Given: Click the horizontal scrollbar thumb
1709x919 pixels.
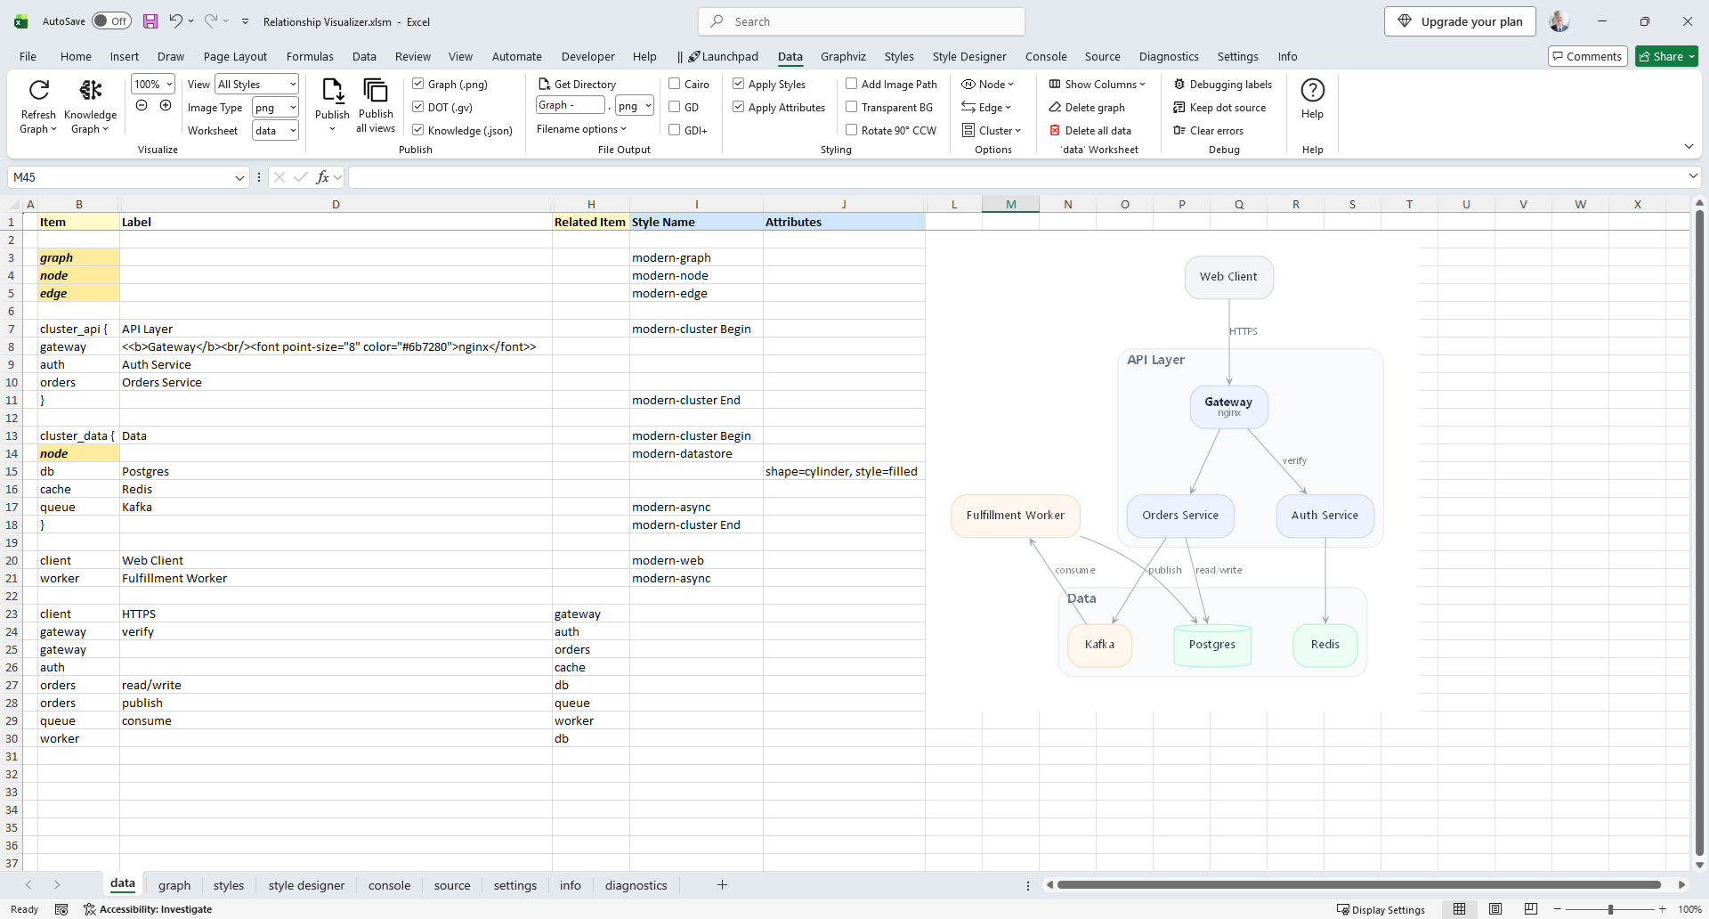Looking at the screenshot, I should 1358,884.
